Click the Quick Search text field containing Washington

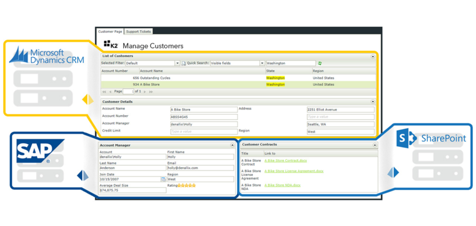(x=291, y=63)
